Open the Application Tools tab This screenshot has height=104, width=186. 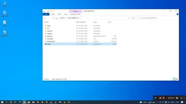coord(75,14)
